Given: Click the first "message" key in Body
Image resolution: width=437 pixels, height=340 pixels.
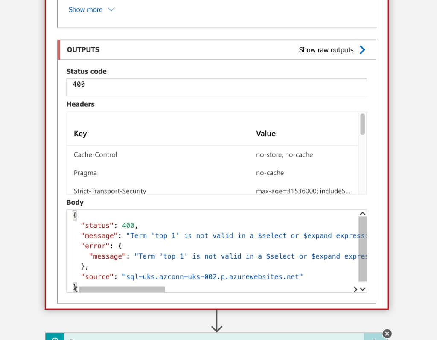Looking at the screenshot, I should click(99, 236).
